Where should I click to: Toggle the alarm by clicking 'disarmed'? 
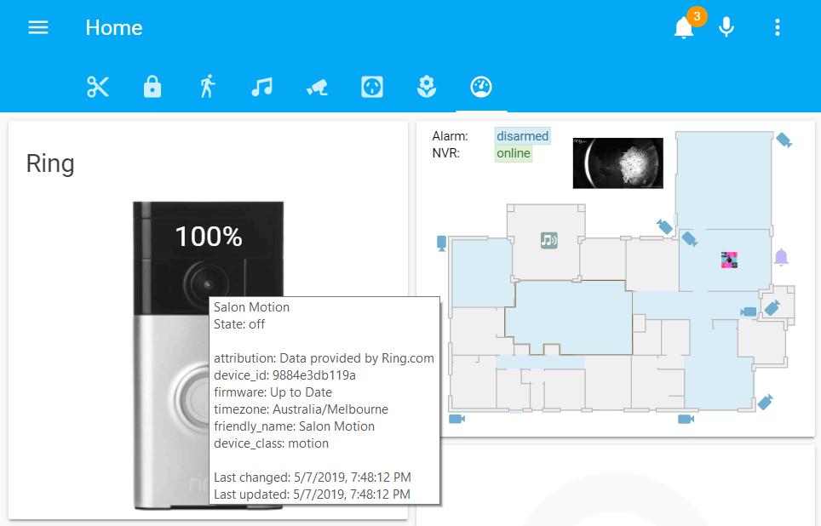[x=522, y=136]
